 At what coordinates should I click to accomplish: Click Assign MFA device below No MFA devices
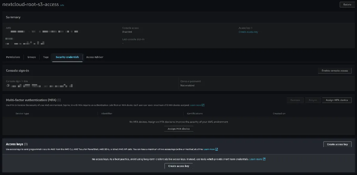point(179,129)
